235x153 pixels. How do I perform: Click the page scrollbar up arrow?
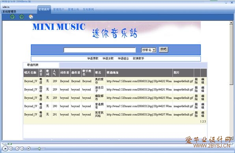[231, 23]
